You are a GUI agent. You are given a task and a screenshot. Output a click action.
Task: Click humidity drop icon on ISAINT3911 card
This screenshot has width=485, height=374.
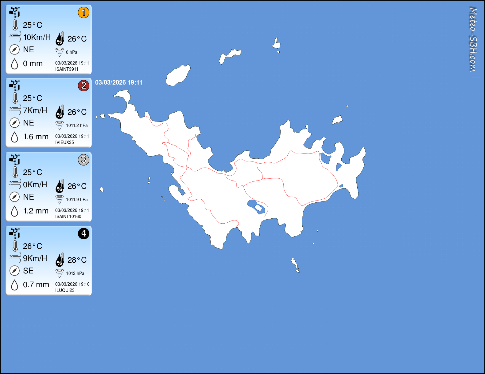tap(60, 38)
